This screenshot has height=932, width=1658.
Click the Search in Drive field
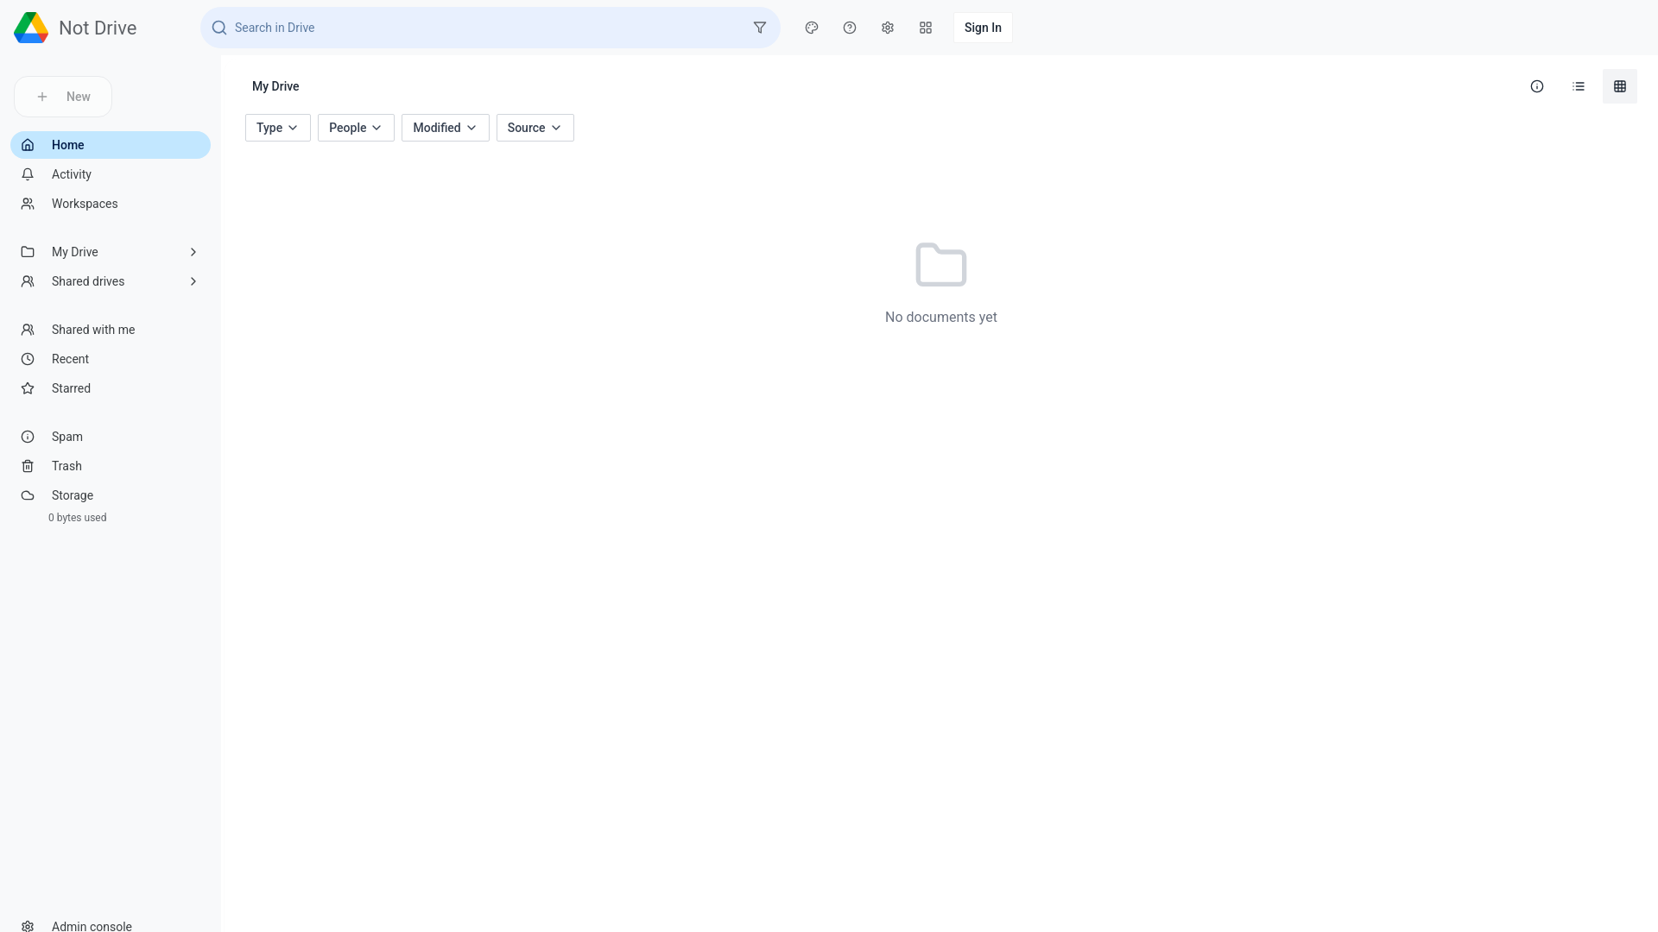(484, 28)
